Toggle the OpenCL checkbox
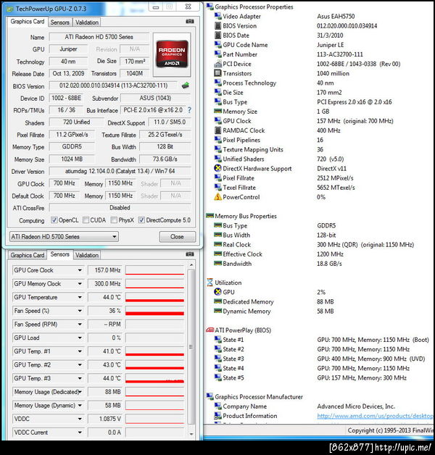The image size is (435, 455). tap(54, 220)
